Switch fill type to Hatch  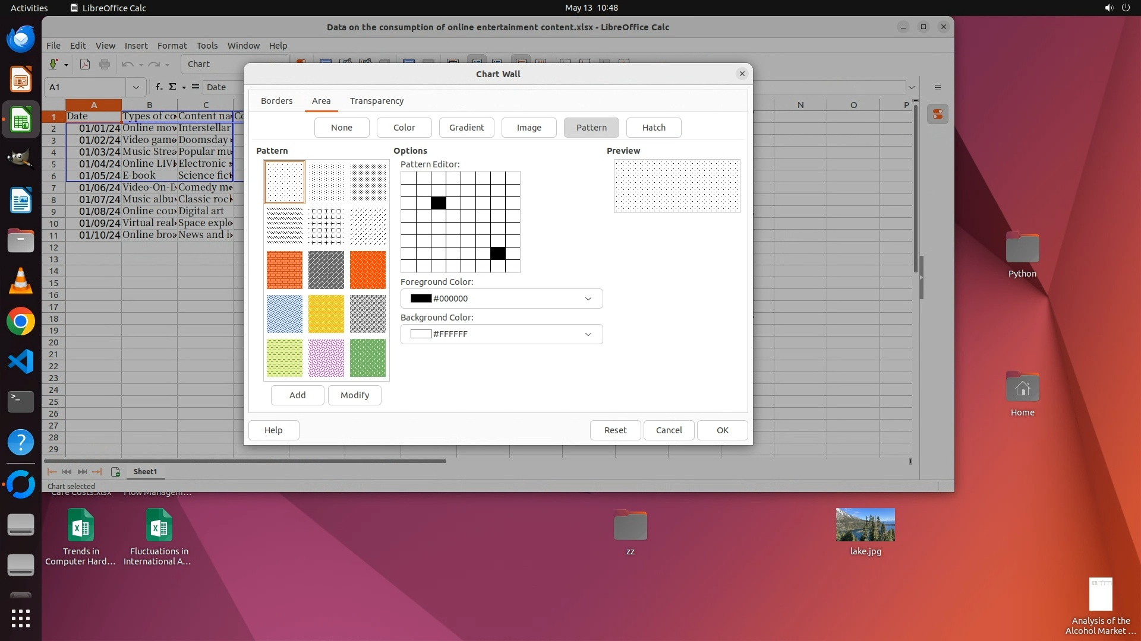653,128
